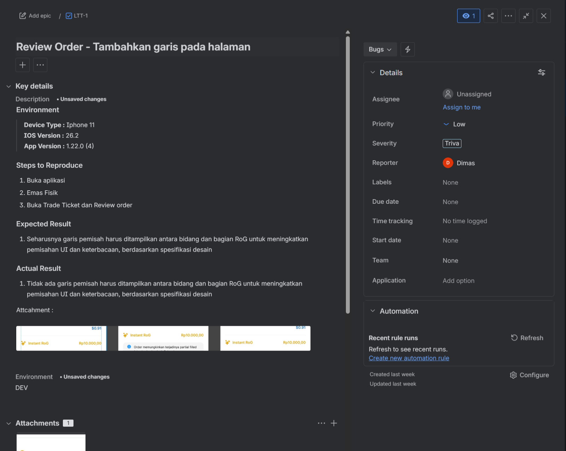Viewport: 566px width, 451px height.
Task: Collapse the Automation section
Action: pos(373,311)
